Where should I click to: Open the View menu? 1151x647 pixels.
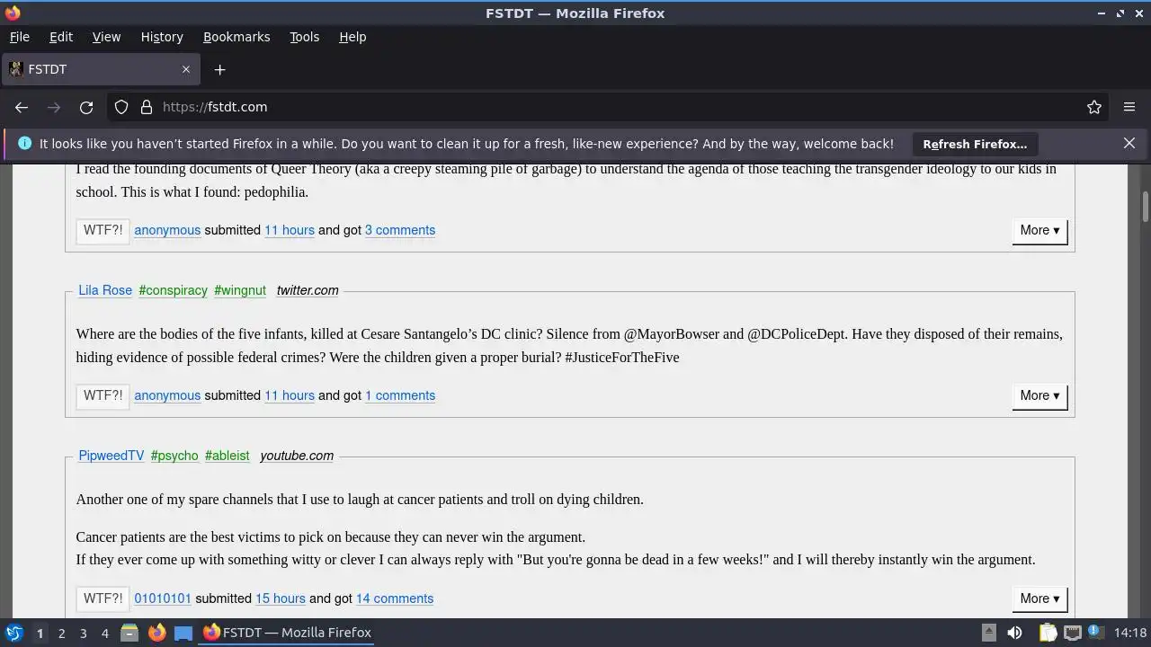click(106, 37)
